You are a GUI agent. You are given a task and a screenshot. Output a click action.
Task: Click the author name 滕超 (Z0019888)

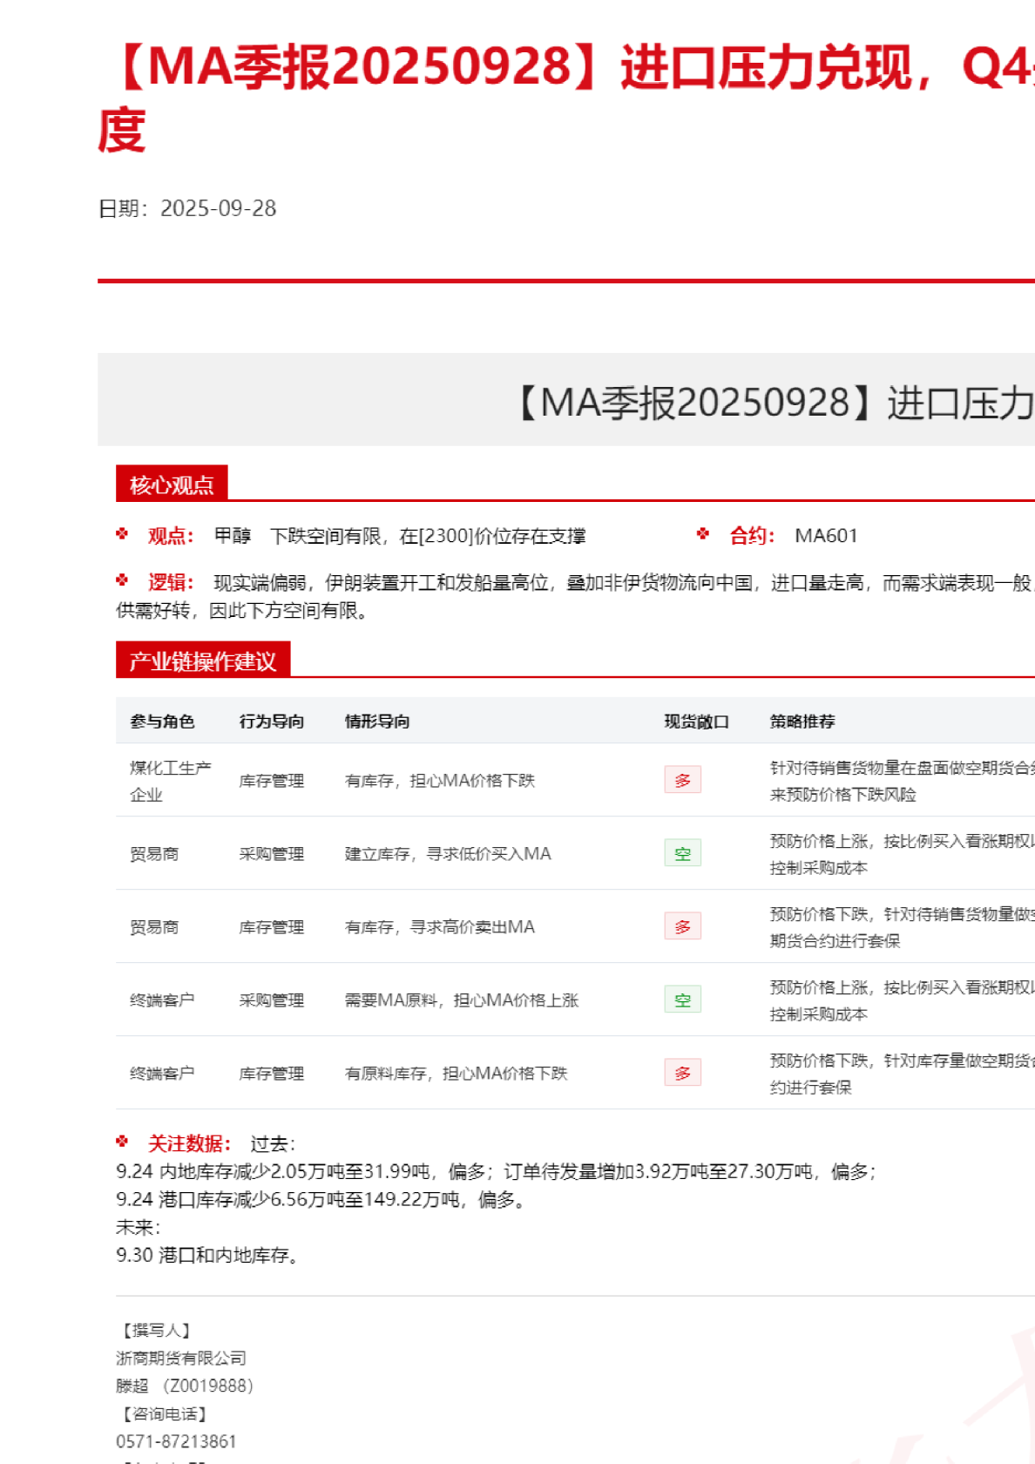(x=184, y=1386)
